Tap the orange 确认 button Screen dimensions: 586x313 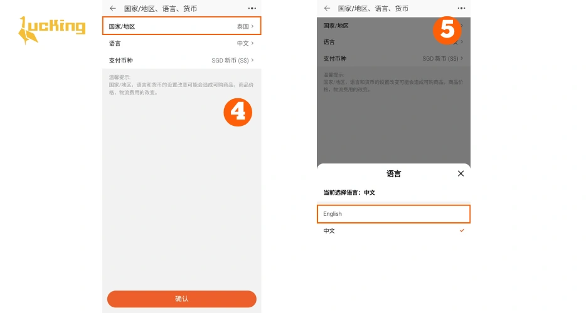click(181, 299)
